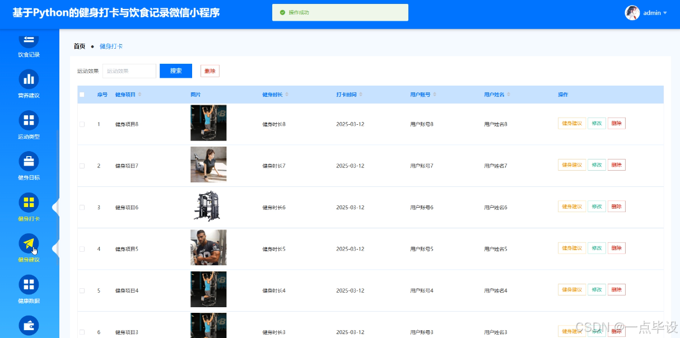The image size is (680, 338).
Task: Click 健身建议 button for 健身项目6 row
Action: coord(572,206)
